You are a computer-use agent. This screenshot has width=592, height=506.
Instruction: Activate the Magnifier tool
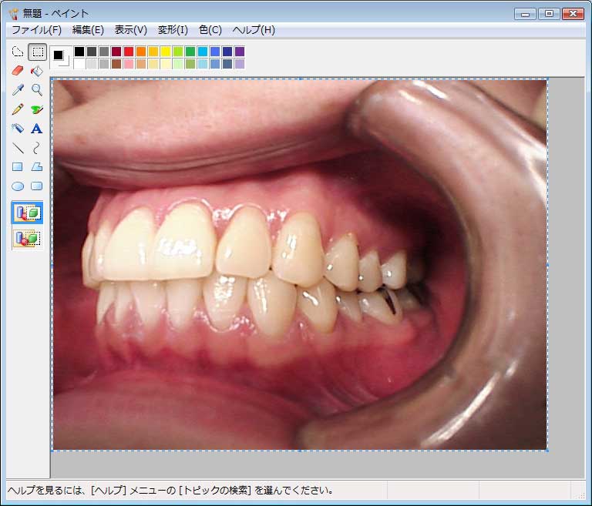click(x=36, y=90)
